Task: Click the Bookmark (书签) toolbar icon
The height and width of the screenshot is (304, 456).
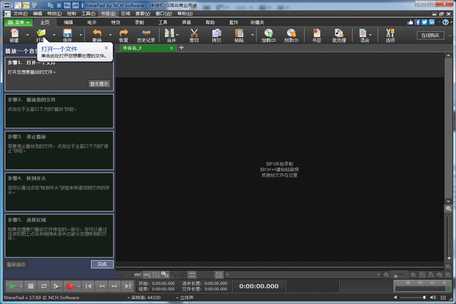Action: [316, 35]
